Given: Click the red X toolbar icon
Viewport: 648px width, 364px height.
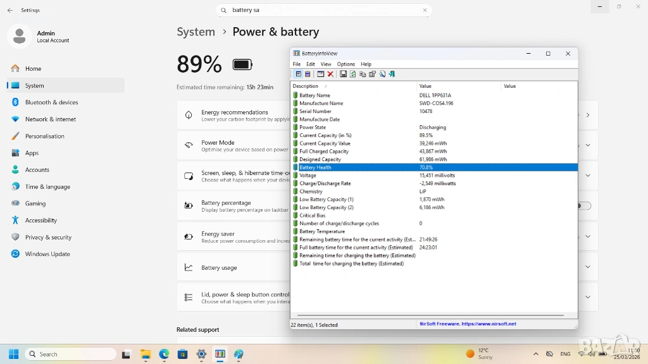Looking at the screenshot, I should point(330,74).
